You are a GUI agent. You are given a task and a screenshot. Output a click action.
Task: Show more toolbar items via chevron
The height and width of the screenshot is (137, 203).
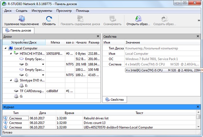pyautogui.click(x=199, y=21)
